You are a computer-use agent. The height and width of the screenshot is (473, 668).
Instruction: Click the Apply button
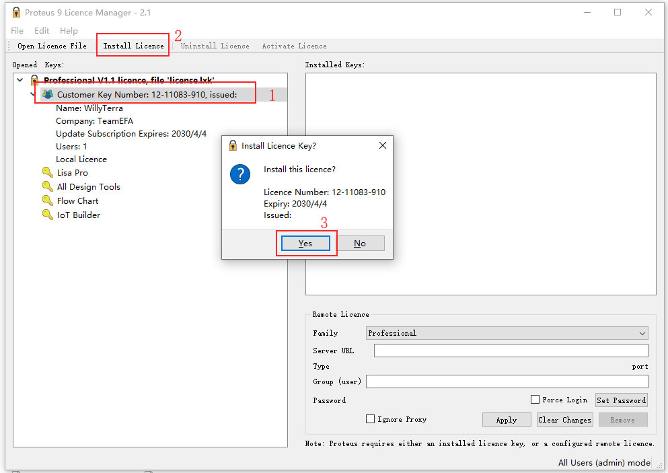coord(507,420)
